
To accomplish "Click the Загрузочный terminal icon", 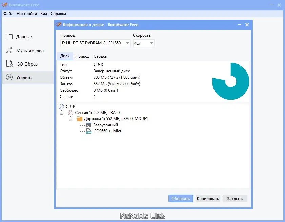I will point(89,125).
